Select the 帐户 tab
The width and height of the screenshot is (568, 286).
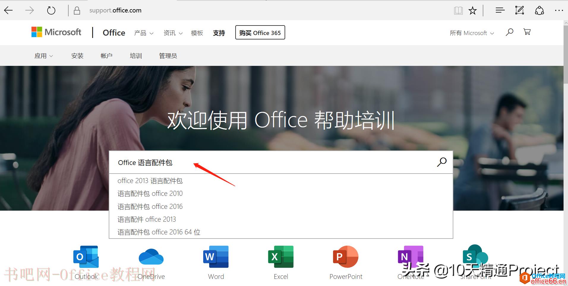pos(106,56)
